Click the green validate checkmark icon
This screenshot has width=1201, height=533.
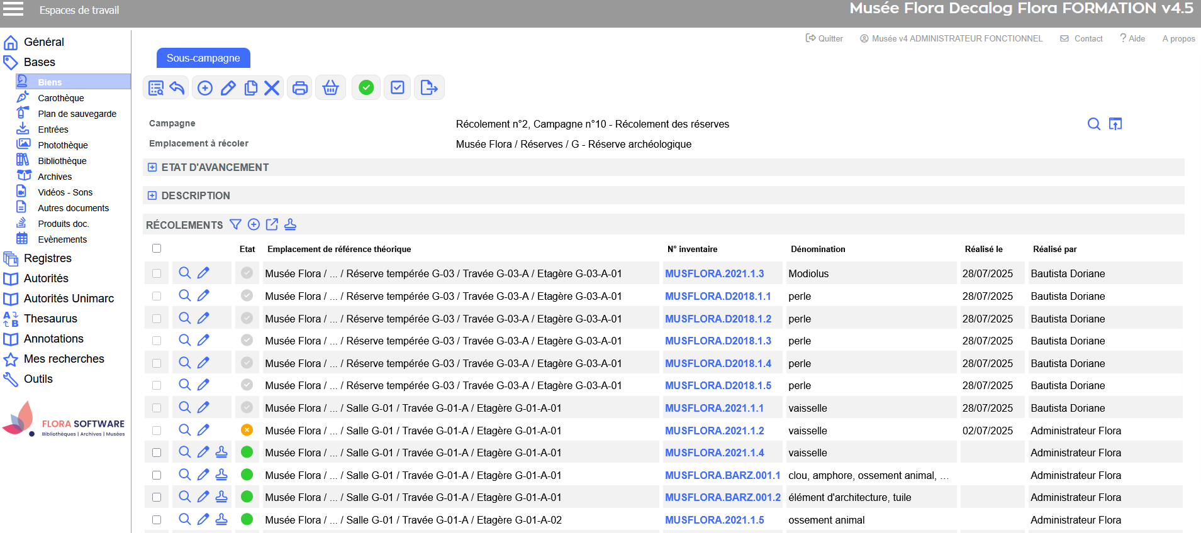[x=366, y=88]
